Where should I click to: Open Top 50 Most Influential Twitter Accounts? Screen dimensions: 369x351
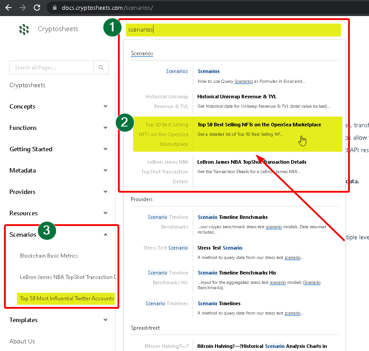(66, 299)
